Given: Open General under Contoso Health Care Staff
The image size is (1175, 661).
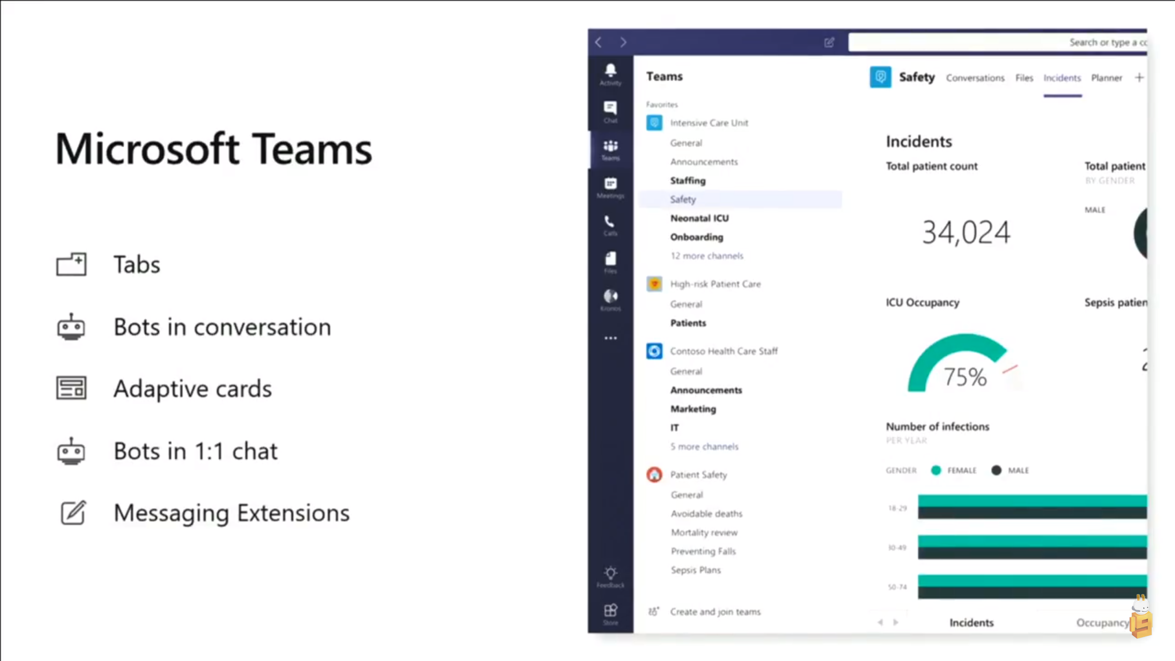Looking at the screenshot, I should [x=686, y=371].
